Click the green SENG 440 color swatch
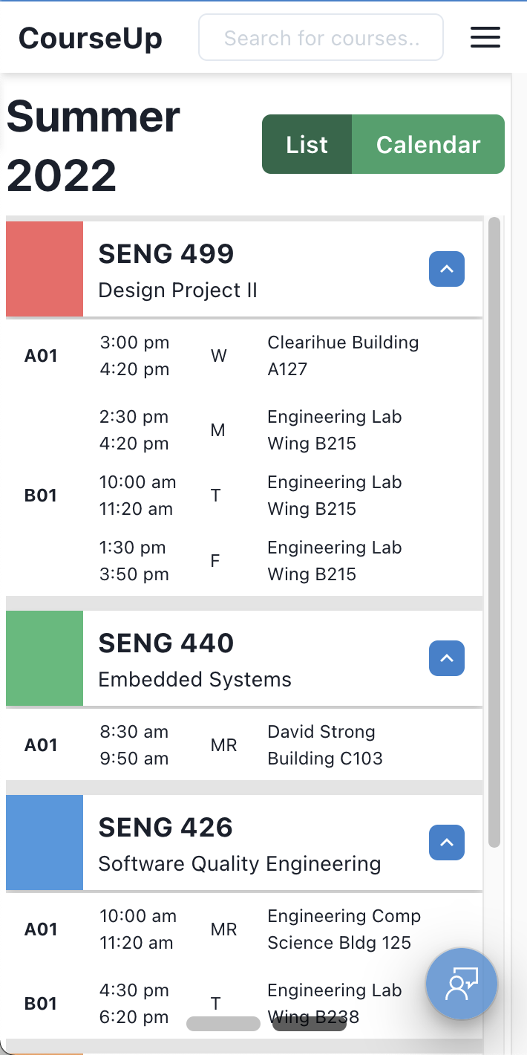Image resolution: width=527 pixels, height=1055 pixels. coord(45,658)
